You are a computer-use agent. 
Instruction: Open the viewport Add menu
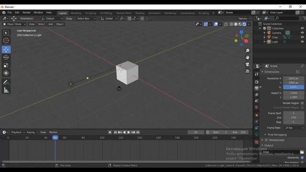pyautogui.click(x=51, y=24)
